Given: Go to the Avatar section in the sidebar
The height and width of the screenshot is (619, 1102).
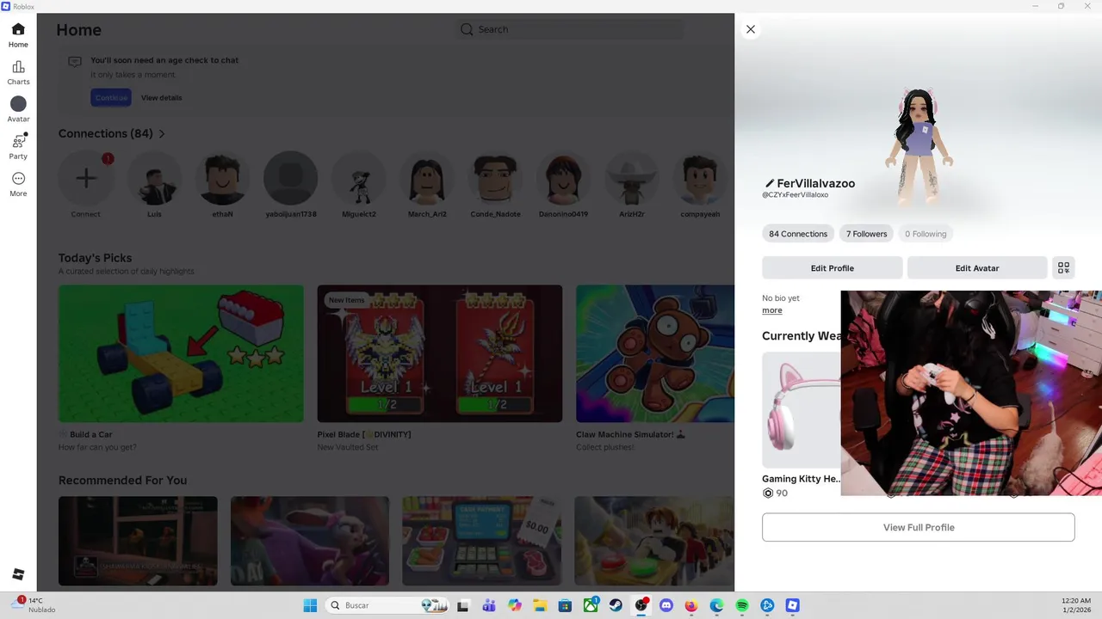Looking at the screenshot, I should pos(18,109).
